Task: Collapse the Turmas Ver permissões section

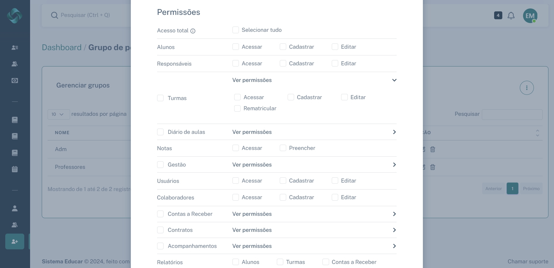Action: pyautogui.click(x=394, y=80)
